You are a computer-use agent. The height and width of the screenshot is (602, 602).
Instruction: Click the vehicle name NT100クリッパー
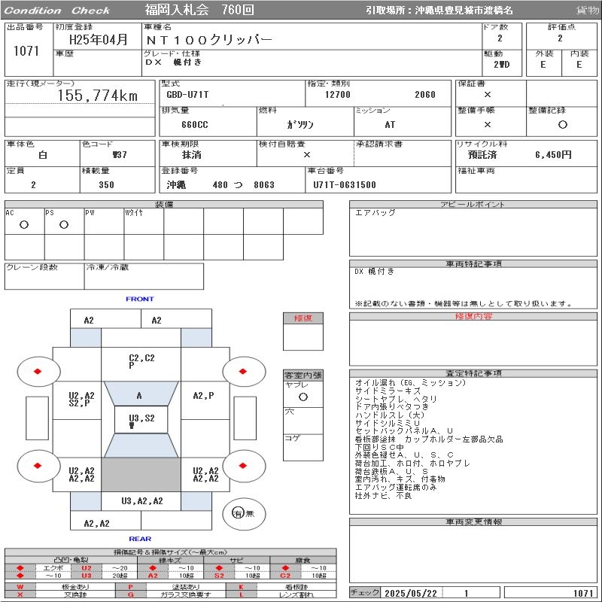[209, 40]
